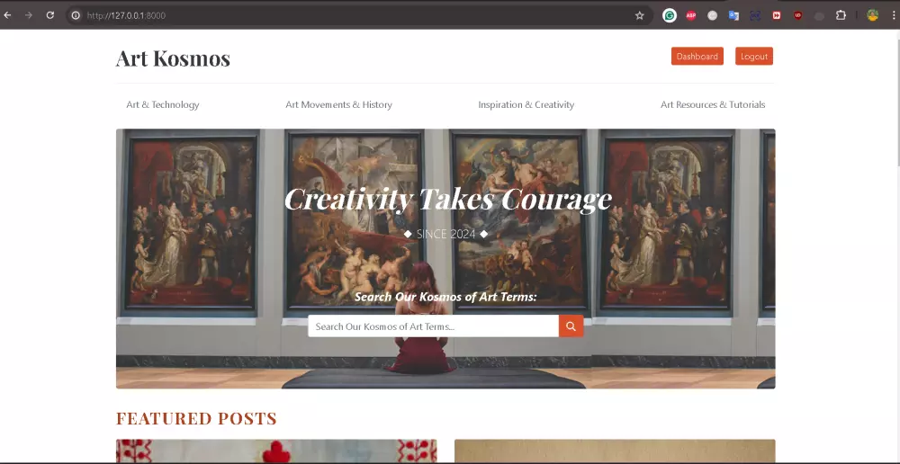900x464 pixels.
Task: Reload the page
Action: [49, 15]
